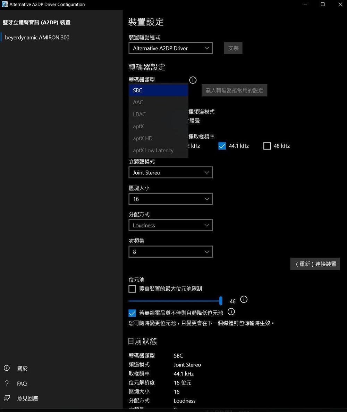Select AAC in the codec list
This screenshot has width=347, height=412.
click(x=159, y=103)
